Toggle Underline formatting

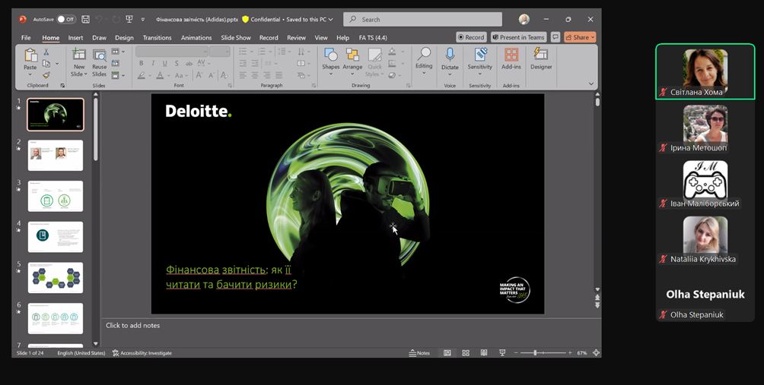164,63
